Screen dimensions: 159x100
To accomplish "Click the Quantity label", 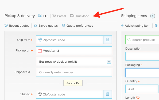I will tap(131, 81).
